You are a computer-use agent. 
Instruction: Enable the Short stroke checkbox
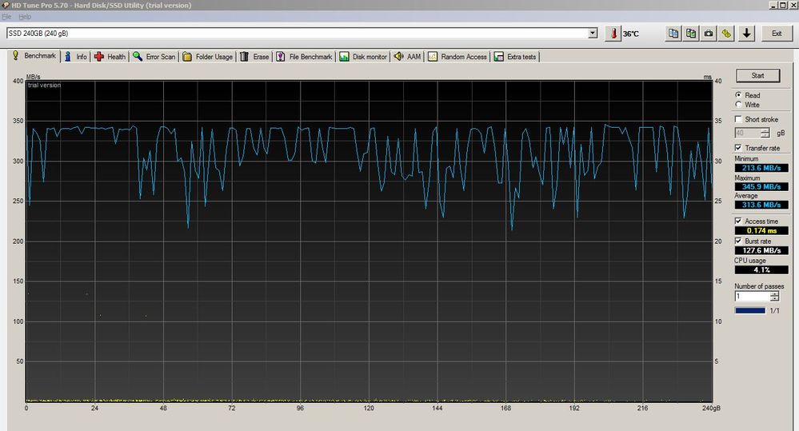coord(738,119)
